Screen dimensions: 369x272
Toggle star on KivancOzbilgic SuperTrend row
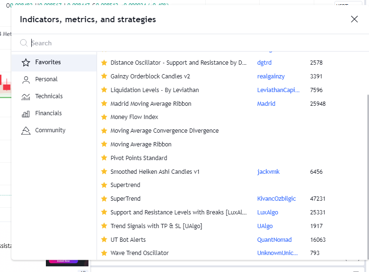tap(104, 198)
